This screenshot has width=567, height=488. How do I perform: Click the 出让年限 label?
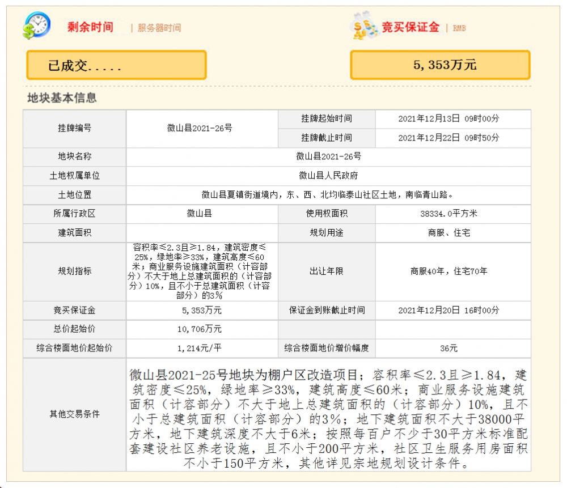pos(327,271)
